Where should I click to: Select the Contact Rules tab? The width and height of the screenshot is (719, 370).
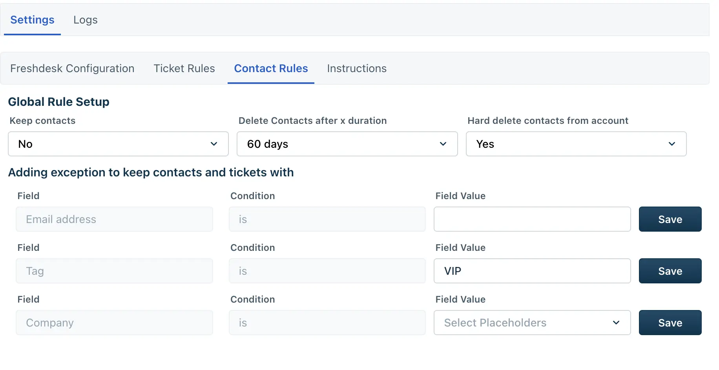tap(271, 69)
